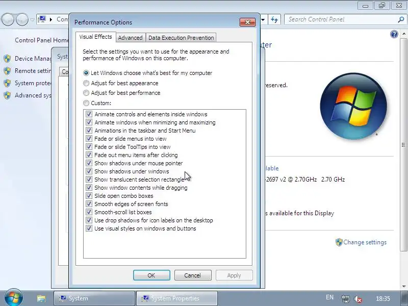Viewport: 408px width, 306px height.
Task: Click shield icon beside Change settings
Action: pos(339,242)
